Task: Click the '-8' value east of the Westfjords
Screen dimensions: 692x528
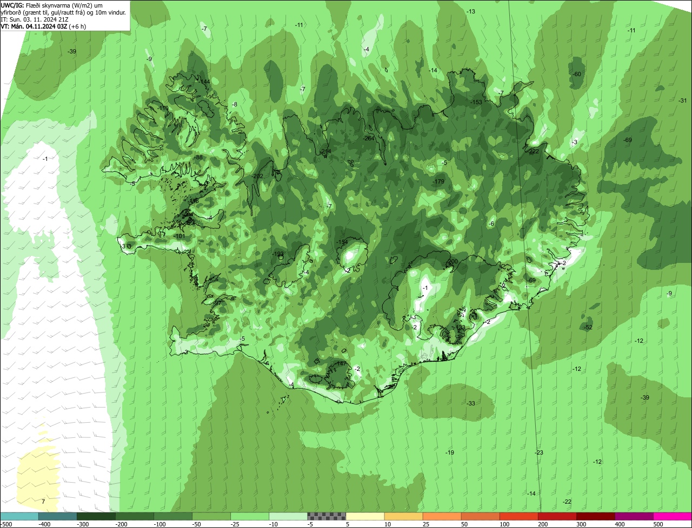Action: [235, 104]
